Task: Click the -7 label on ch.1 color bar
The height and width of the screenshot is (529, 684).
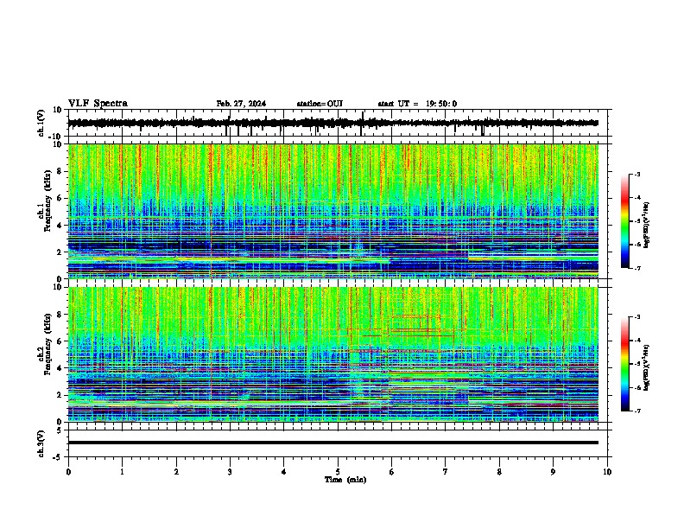Action: tap(637, 268)
